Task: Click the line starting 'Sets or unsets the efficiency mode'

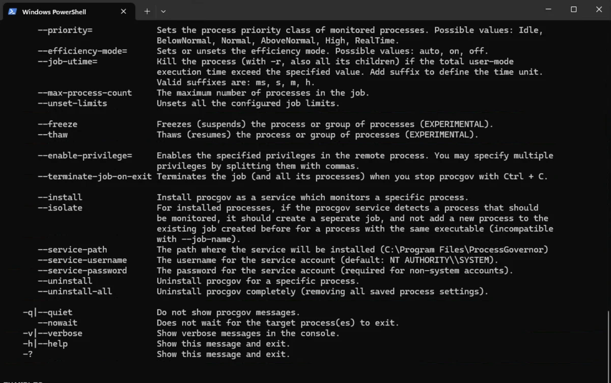Action: pos(323,51)
